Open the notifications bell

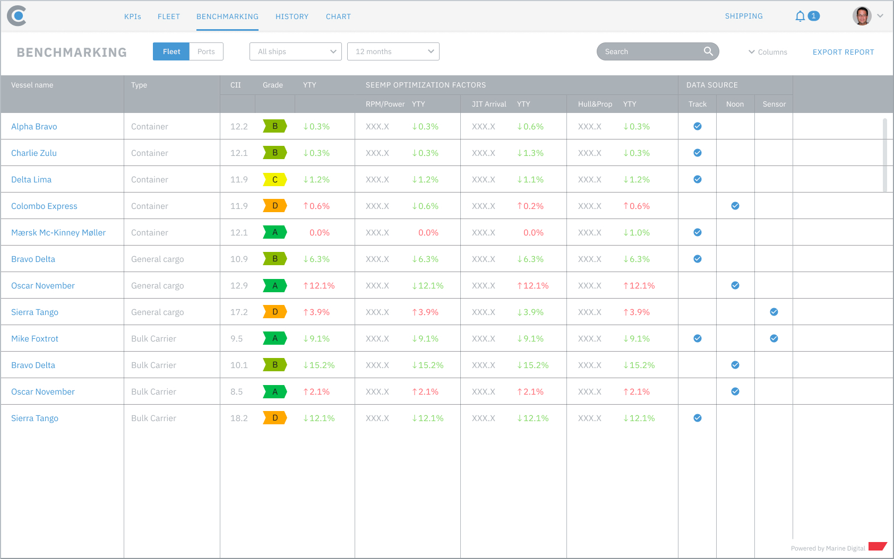click(800, 16)
